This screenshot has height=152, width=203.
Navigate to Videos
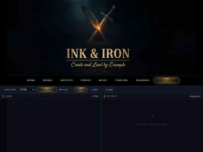tap(86, 80)
